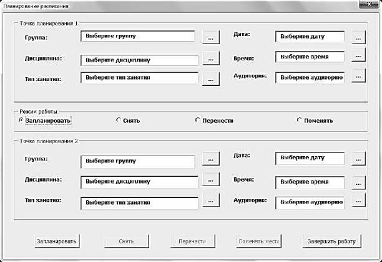This screenshot has width=382, height=262.
Task: Open time picker in planning point 1
Action: (x=358, y=57)
